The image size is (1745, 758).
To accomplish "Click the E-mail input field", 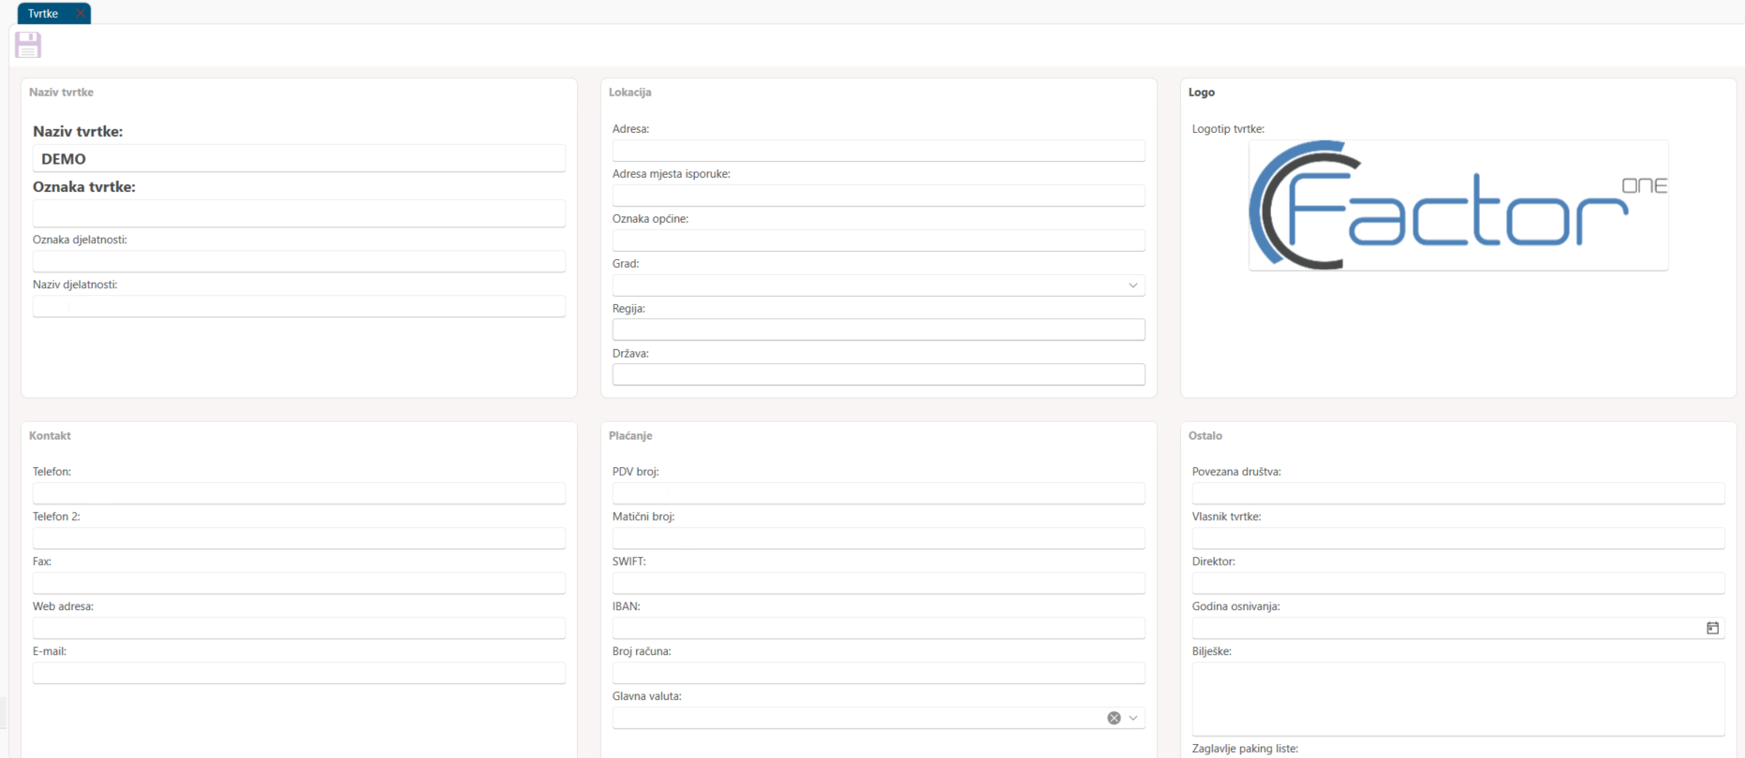I will (x=299, y=673).
